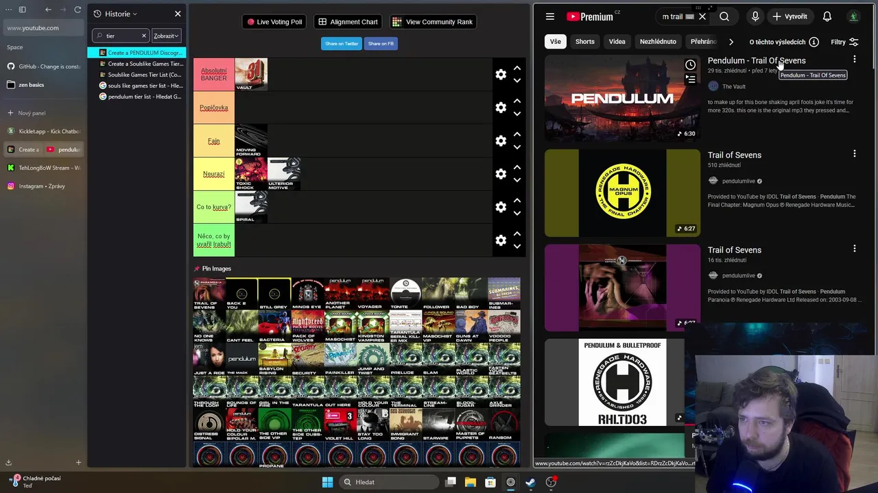This screenshot has height=493, width=878.
Task: Open Windows Start menu
Action: coord(328,482)
